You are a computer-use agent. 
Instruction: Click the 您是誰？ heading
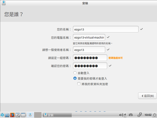(14, 14)
